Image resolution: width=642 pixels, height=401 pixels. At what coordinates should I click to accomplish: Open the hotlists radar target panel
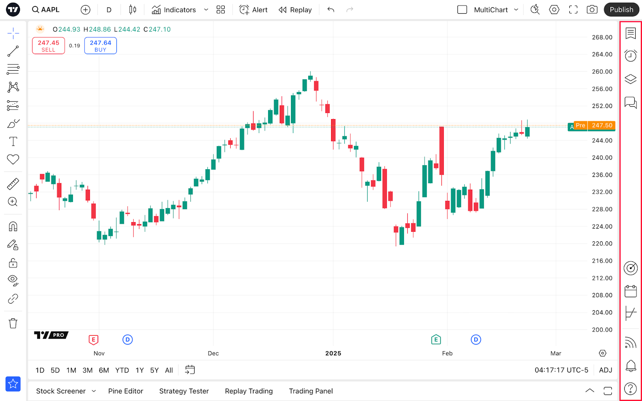click(x=630, y=268)
